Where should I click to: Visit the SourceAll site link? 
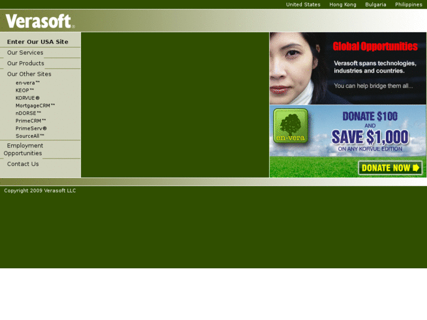(30, 136)
